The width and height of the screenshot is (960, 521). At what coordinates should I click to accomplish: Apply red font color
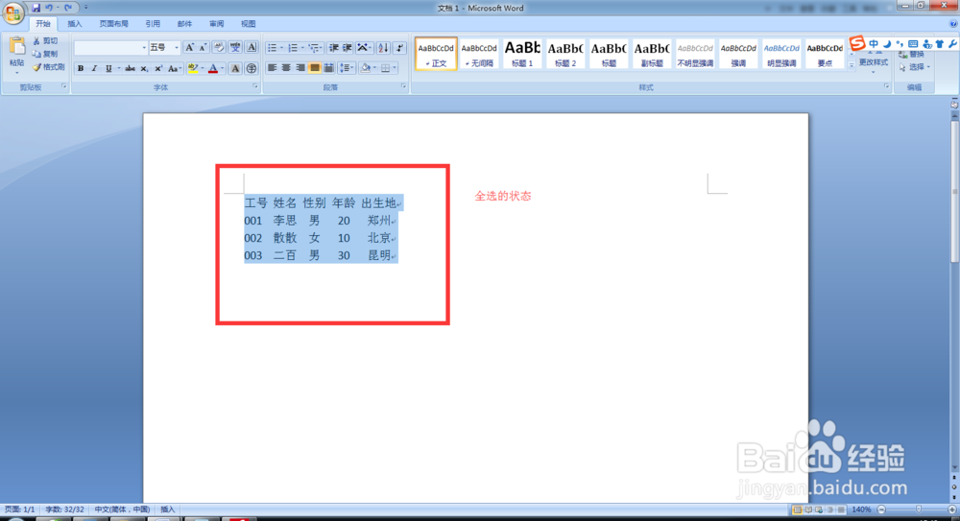click(212, 68)
